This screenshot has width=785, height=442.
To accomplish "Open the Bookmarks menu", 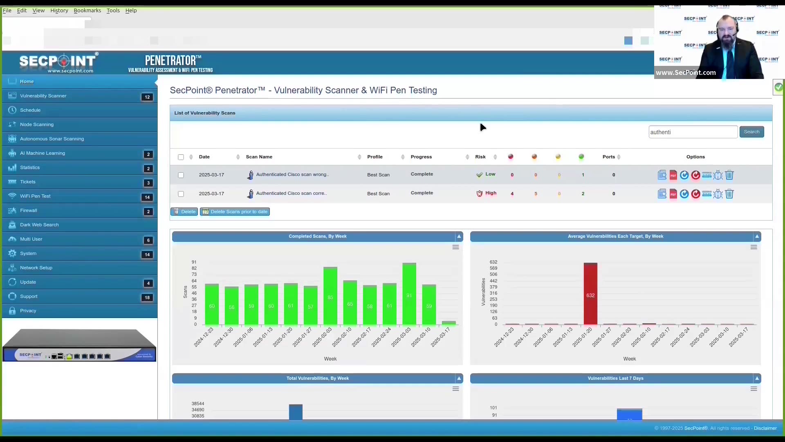I will point(87,10).
